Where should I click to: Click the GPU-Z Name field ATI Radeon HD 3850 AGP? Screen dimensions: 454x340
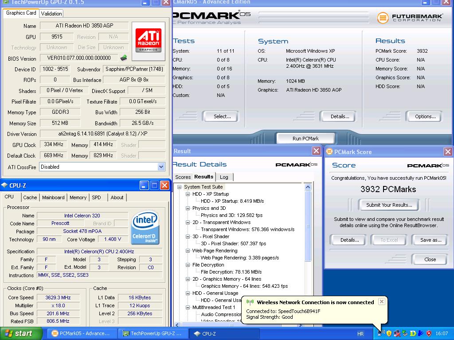[84, 25]
